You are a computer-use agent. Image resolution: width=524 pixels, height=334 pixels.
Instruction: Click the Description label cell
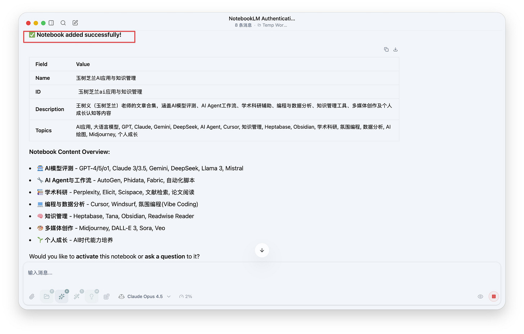[50, 109]
